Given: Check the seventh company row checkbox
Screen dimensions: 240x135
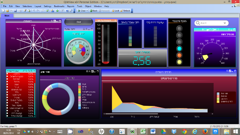Looking at the screenshot, I should [7, 90].
